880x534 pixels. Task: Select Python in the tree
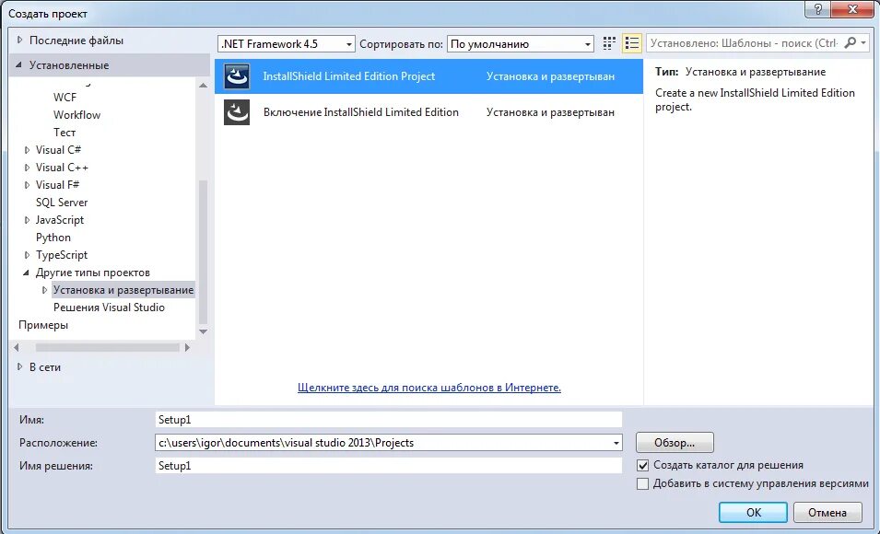pyautogui.click(x=53, y=238)
